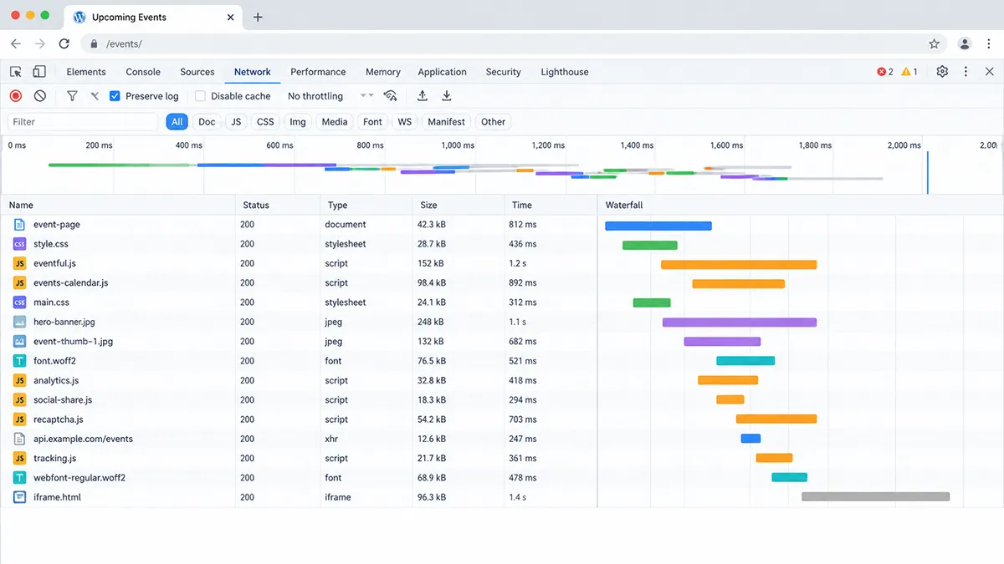1004x564 pixels.
Task: Go forward with the browser arrow
Action: coord(40,43)
